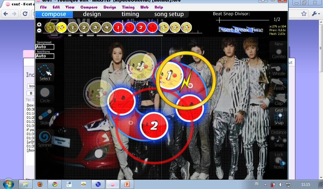The image size is (323, 189).
Task: Open the Additions Auto dropdown
Action: [45, 56]
